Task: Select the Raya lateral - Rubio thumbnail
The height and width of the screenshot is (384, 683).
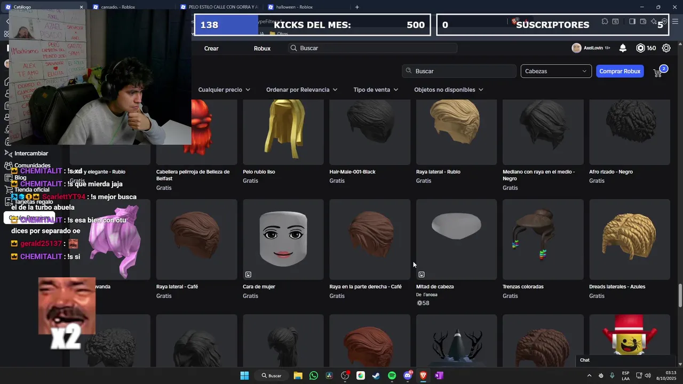Action: 456,132
